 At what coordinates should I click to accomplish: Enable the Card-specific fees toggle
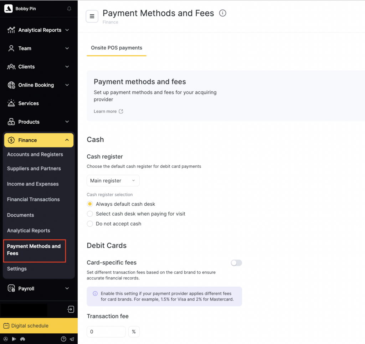click(236, 263)
